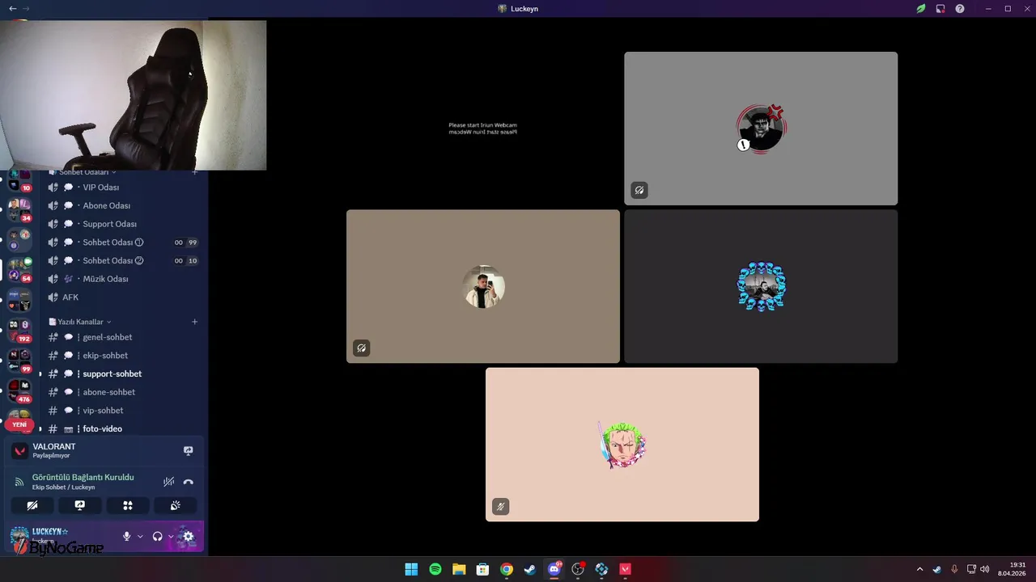Screen dimensions: 1036x582
Task: Click the VALORANT game icon in activity panel
Action: tap(20, 451)
